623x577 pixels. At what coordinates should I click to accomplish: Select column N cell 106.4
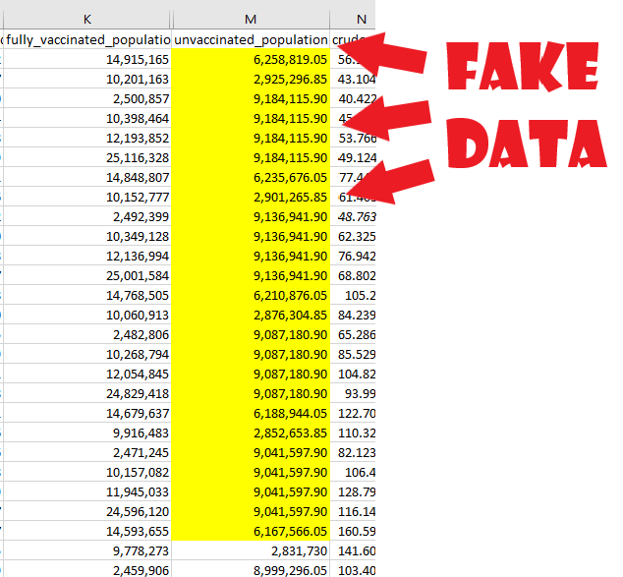[353, 472]
